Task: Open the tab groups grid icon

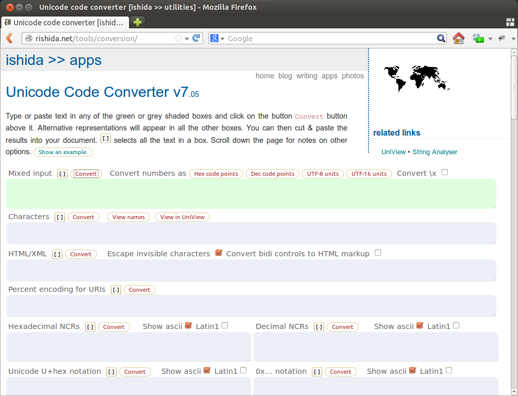Action: click(x=510, y=22)
